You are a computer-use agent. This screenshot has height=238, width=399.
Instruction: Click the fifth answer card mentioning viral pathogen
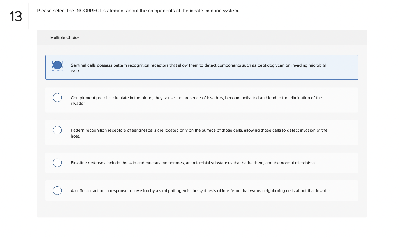201,190
